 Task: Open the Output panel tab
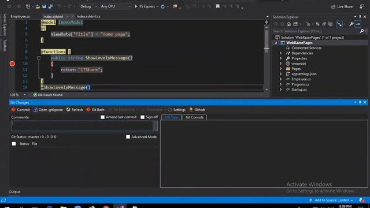14,192
